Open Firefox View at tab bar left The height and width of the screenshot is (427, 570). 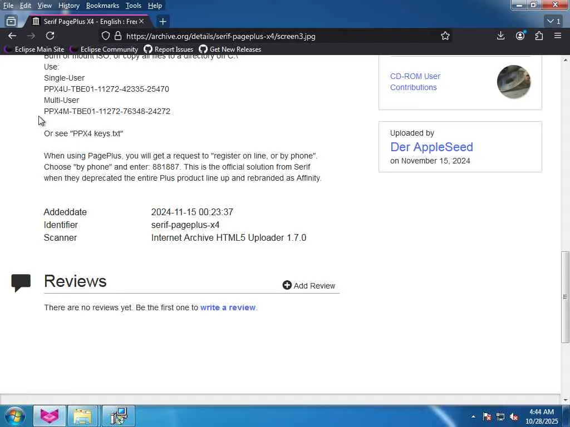(11, 22)
